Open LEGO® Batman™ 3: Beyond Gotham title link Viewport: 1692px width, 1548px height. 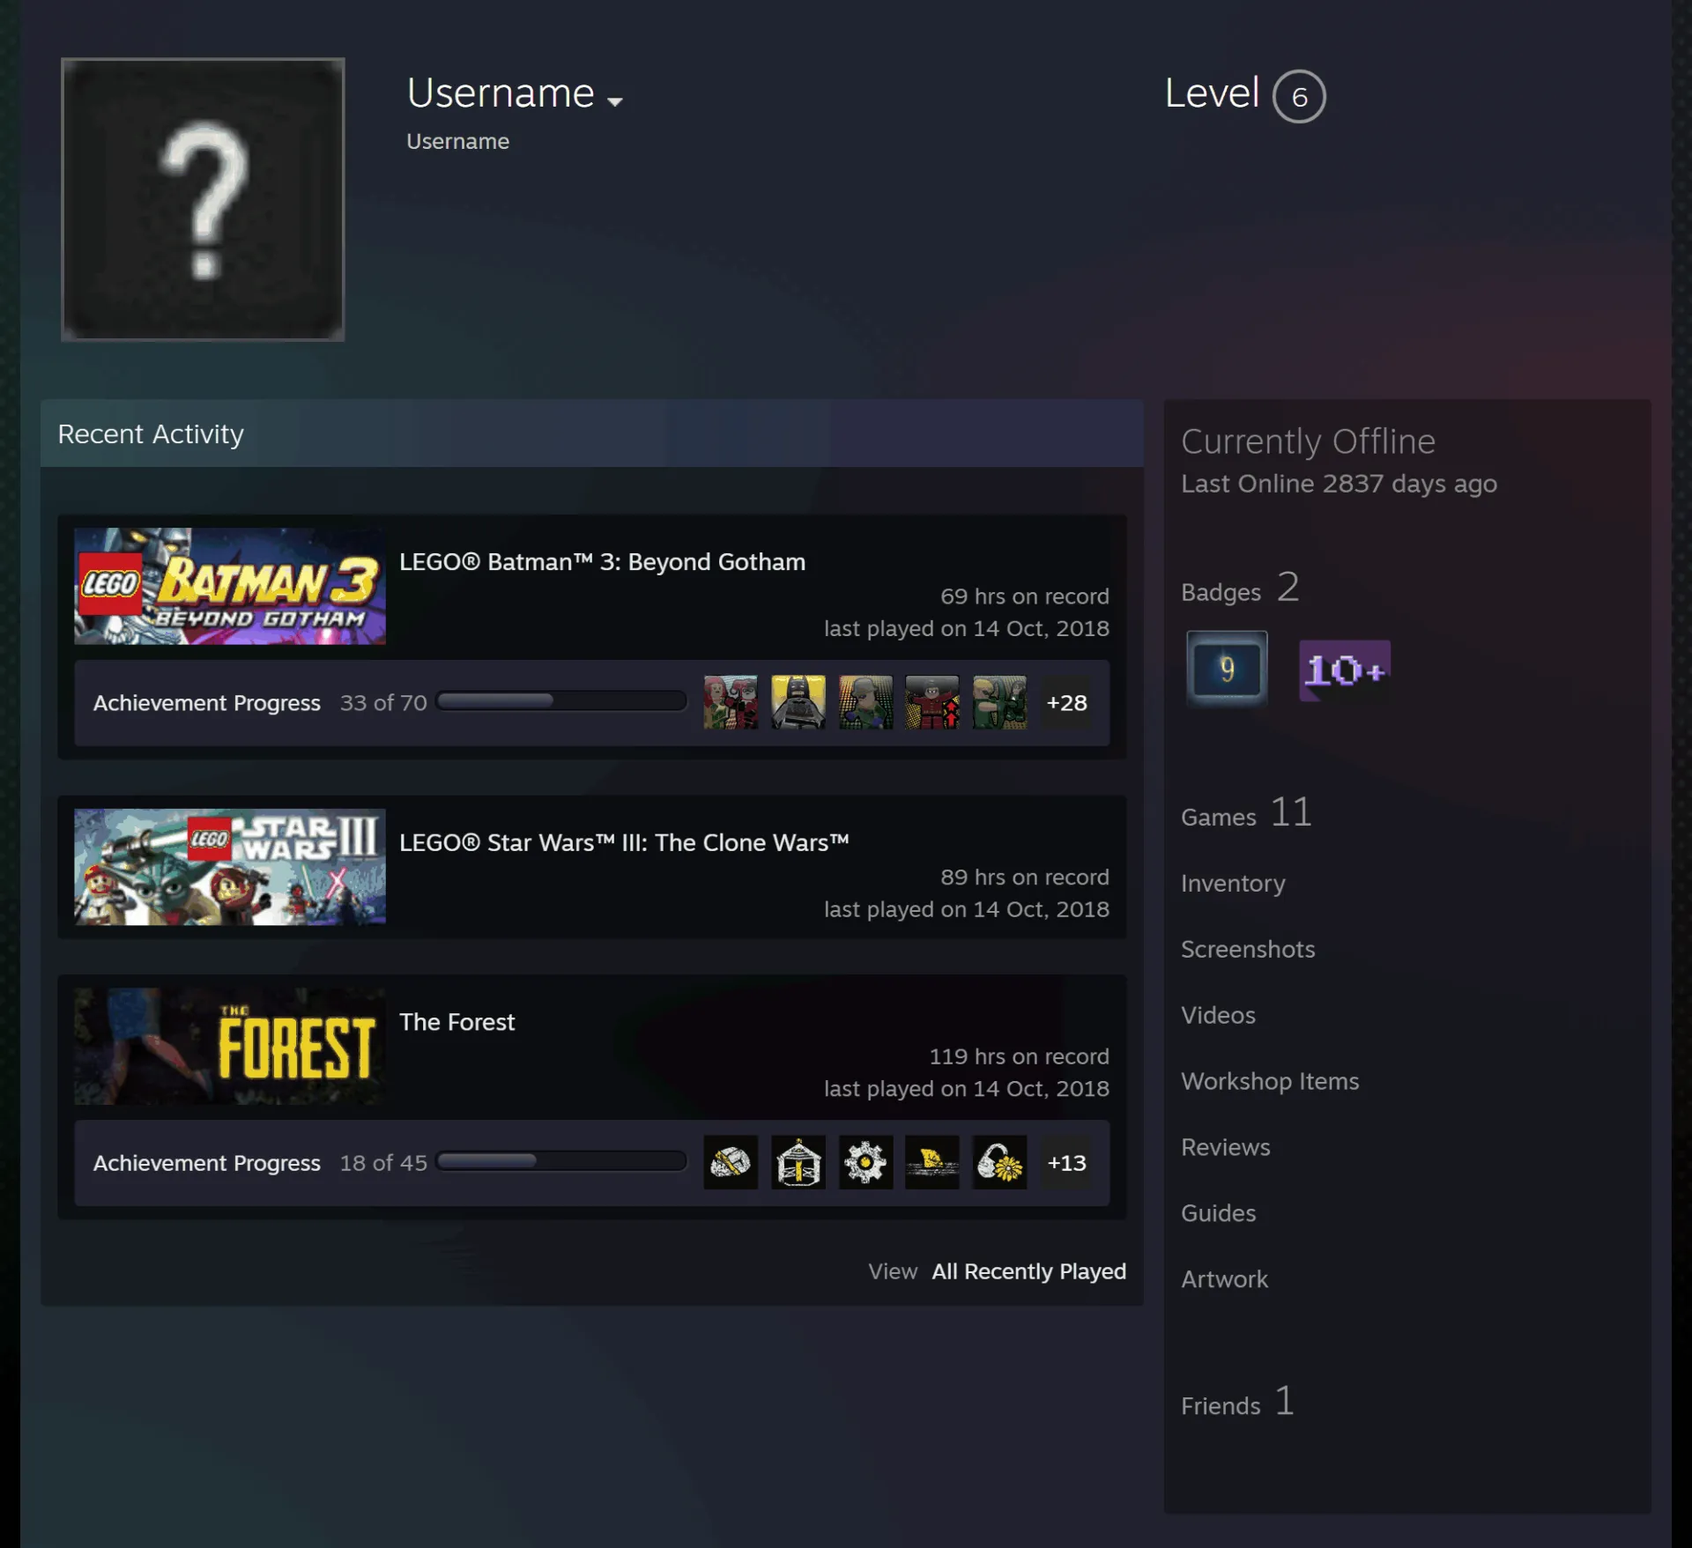coord(602,562)
